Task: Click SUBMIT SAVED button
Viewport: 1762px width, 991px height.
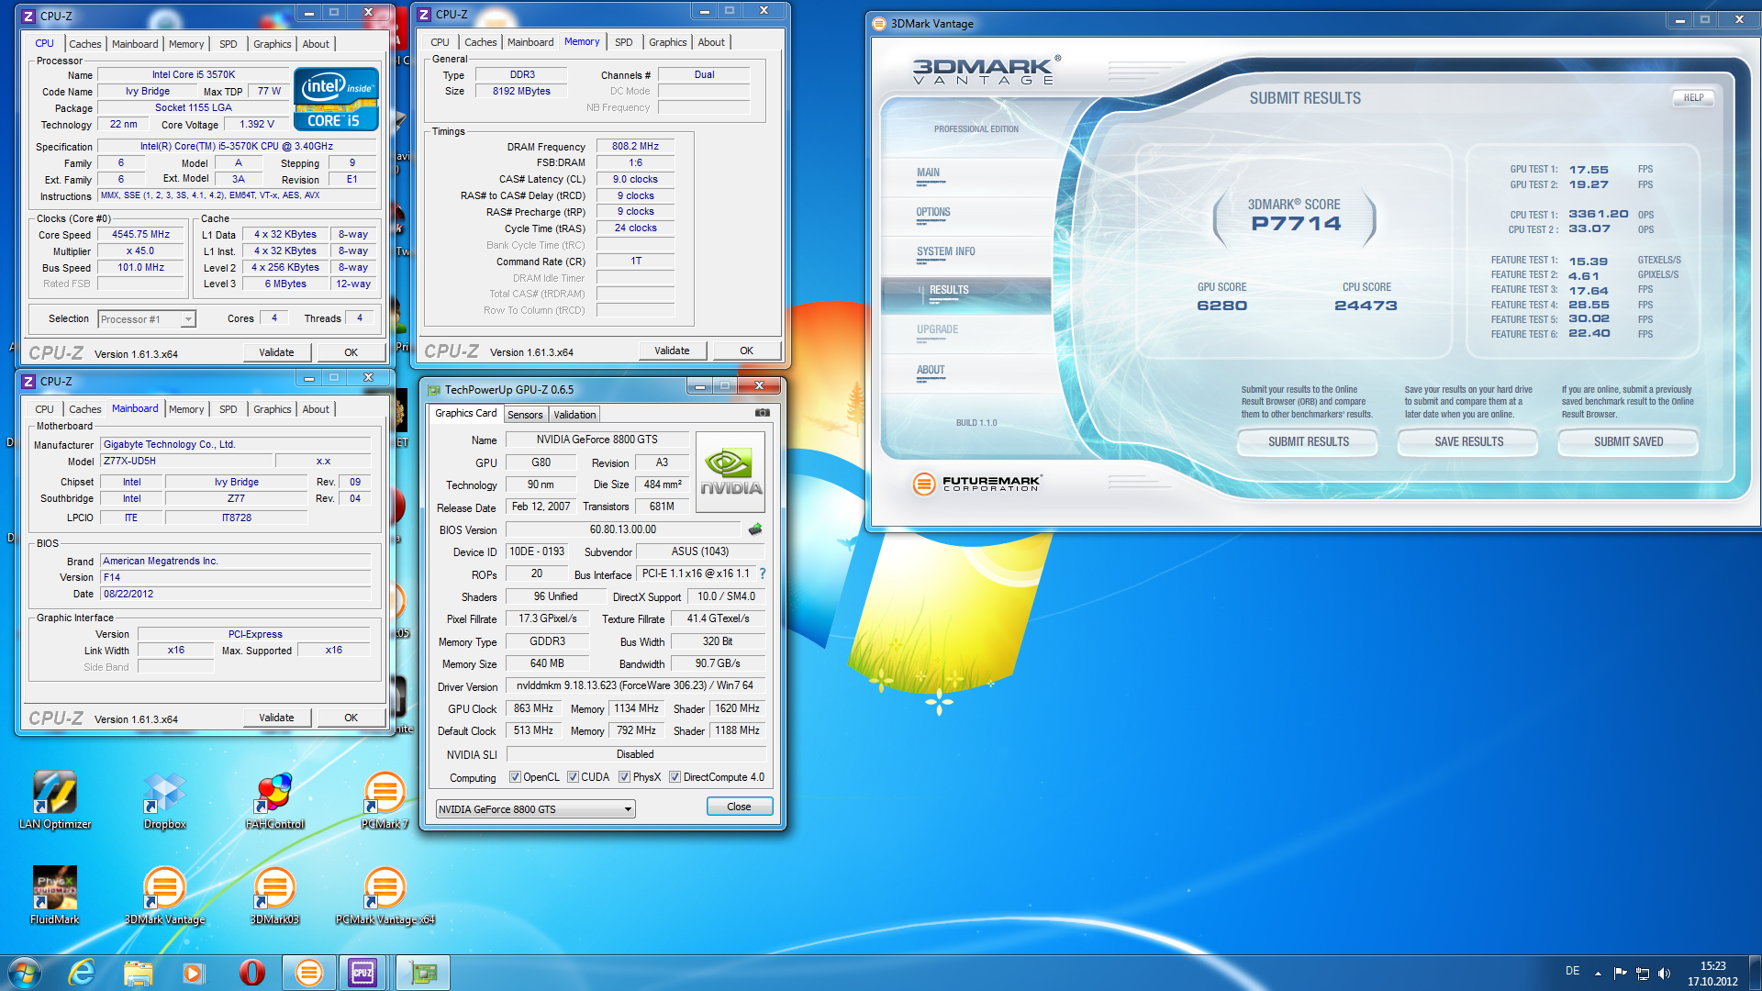Action: point(1628,442)
